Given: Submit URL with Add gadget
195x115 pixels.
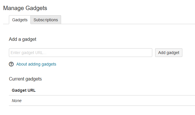Looking at the screenshot, I should click(x=169, y=53).
